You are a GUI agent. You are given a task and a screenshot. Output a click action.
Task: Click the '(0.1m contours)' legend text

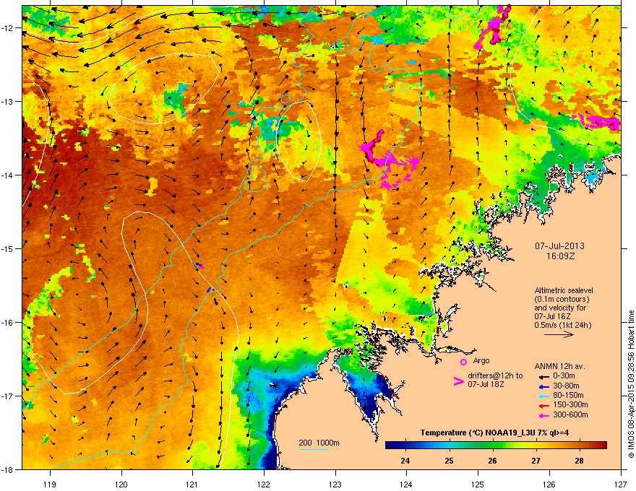562,300
